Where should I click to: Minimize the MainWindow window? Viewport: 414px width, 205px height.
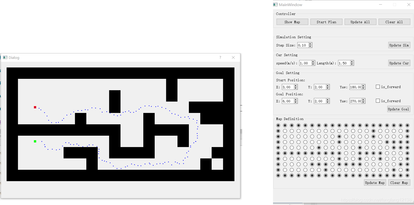[380, 4]
